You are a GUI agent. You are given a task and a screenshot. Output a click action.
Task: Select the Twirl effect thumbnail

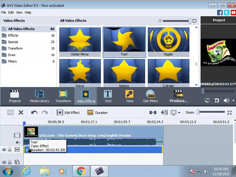click(124, 42)
